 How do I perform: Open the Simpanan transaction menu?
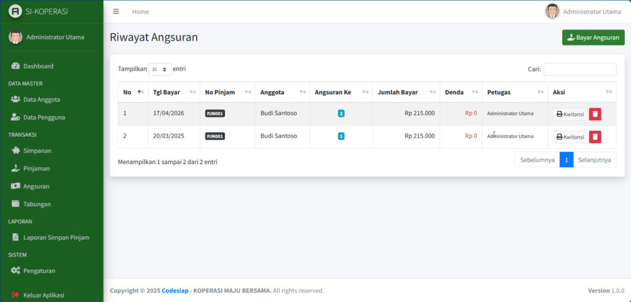(x=37, y=150)
